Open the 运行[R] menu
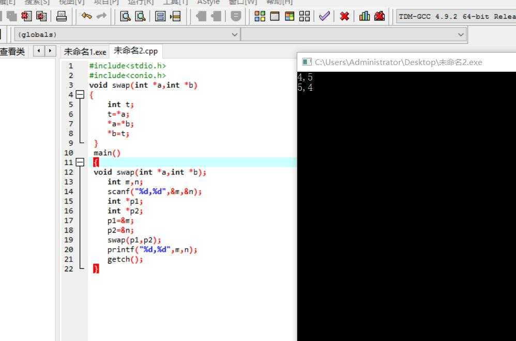Image resolution: width=516 pixels, height=341 pixels. coord(141,2)
